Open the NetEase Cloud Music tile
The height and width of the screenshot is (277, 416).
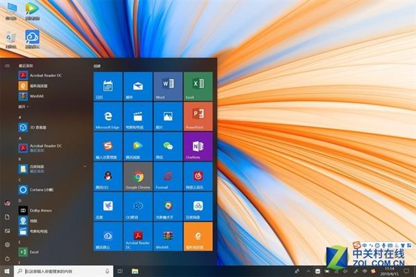coord(198,177)
